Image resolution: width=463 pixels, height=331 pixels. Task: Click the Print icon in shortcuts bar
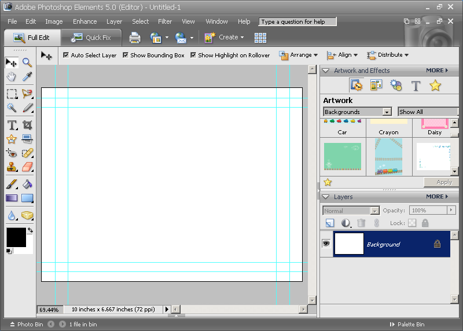click(135, 38)
